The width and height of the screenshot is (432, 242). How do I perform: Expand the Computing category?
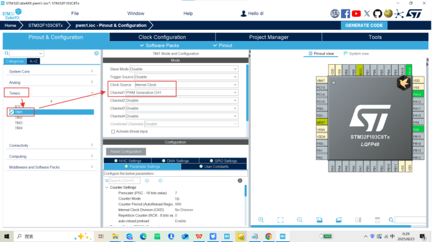tap(51, 156)
